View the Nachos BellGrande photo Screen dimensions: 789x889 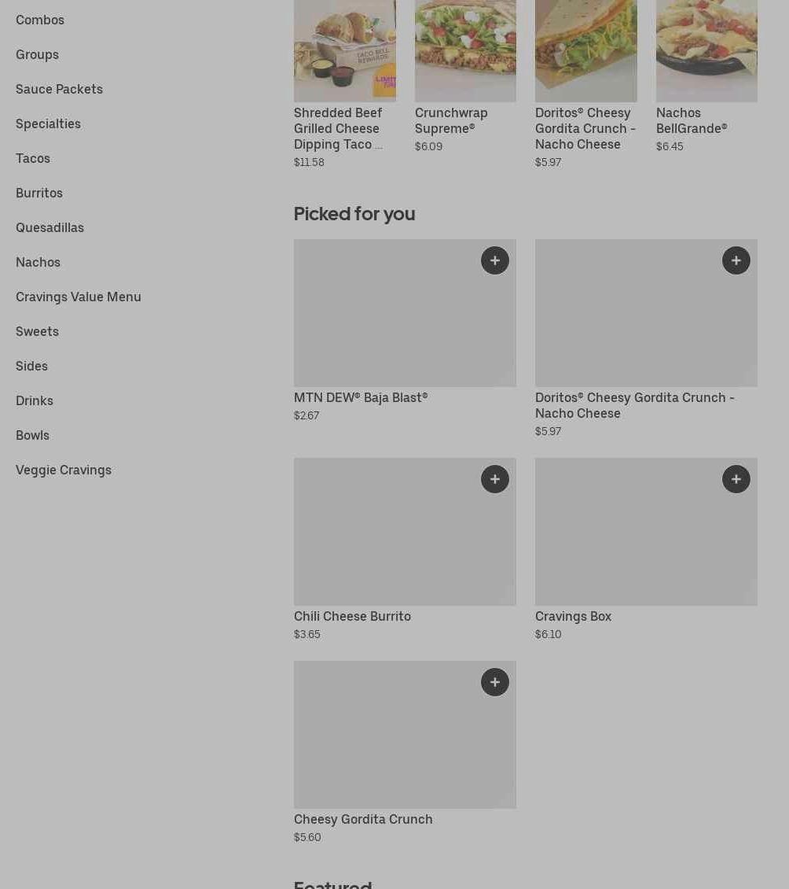pyautogui.click(x=706, y=51)
